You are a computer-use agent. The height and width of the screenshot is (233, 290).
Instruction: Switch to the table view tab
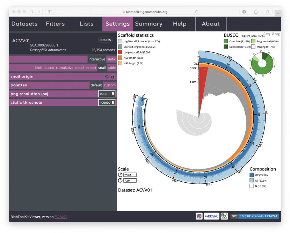point(111,68)
